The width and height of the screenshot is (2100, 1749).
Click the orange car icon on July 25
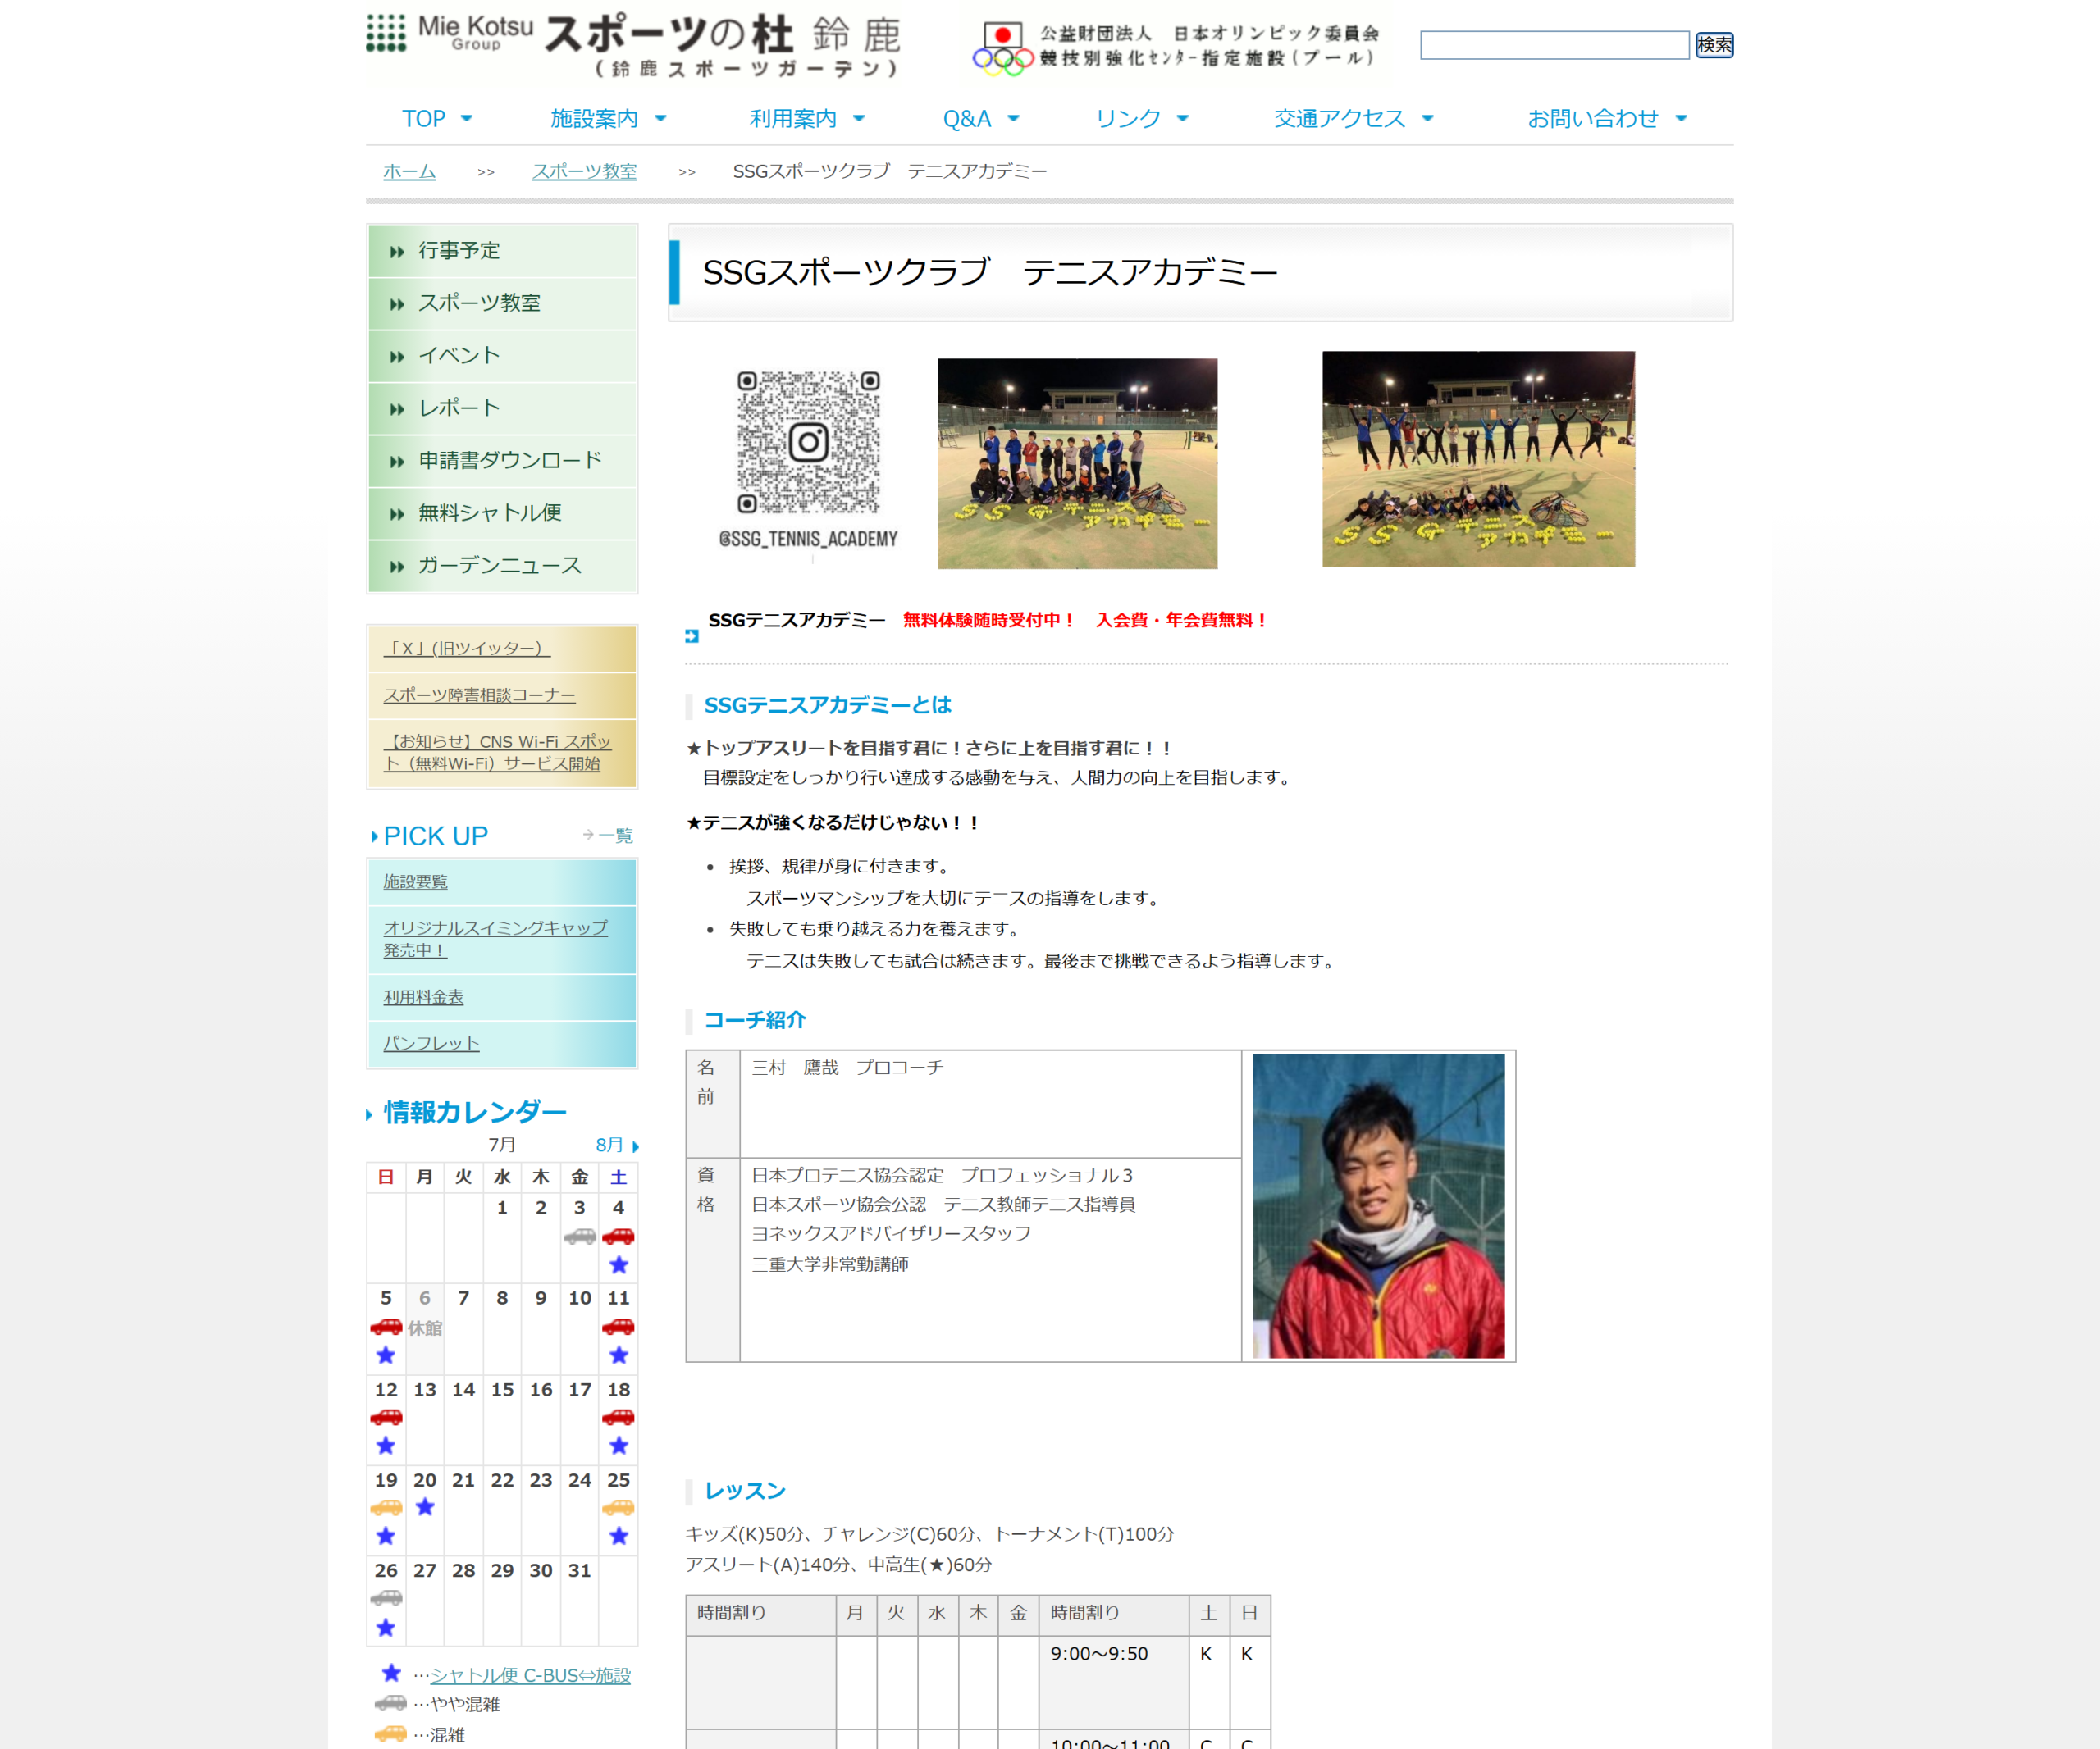(618, 1507)
